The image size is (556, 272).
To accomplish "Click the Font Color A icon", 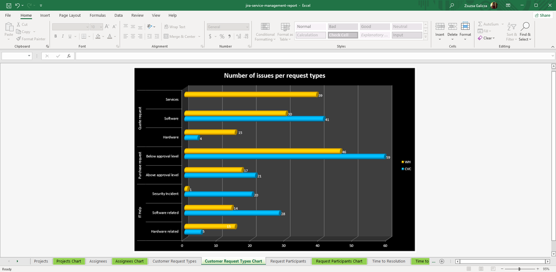I will point(110,36).
